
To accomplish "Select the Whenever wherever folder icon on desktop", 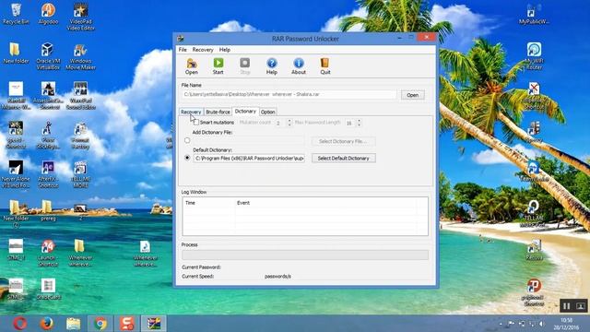I will [80, 253].
